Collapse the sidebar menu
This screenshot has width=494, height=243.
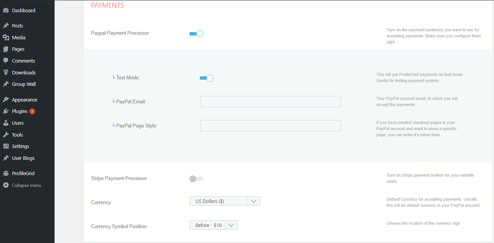26,185
